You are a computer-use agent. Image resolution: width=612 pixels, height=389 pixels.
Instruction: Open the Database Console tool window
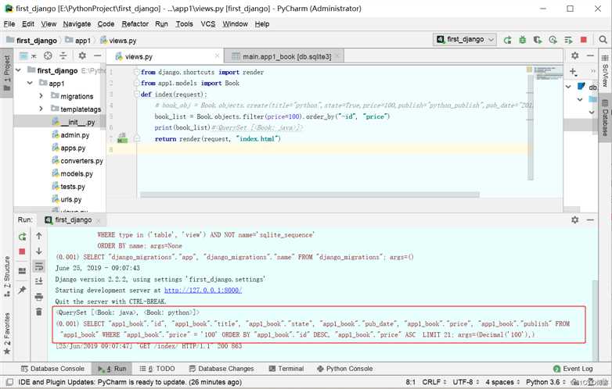[x=53, y=369]
